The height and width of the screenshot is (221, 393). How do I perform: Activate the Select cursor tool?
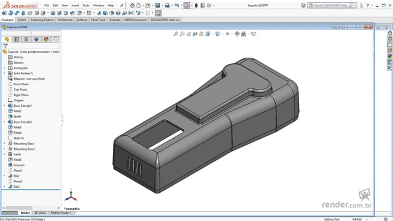click(187, 6)
